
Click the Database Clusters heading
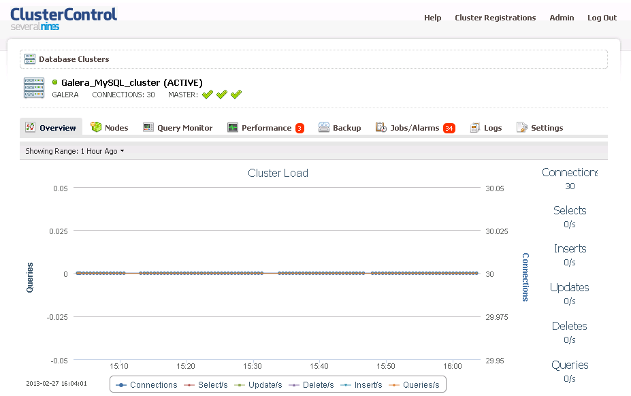(x=74, y=59)
